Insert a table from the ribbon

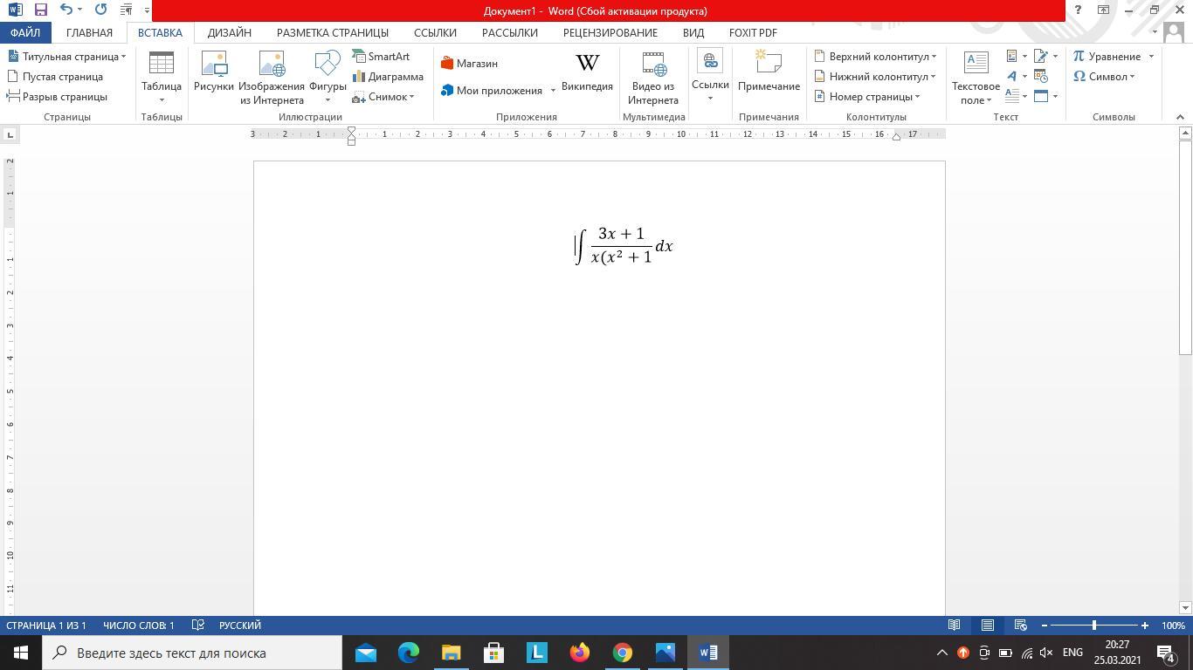point(162,77)
